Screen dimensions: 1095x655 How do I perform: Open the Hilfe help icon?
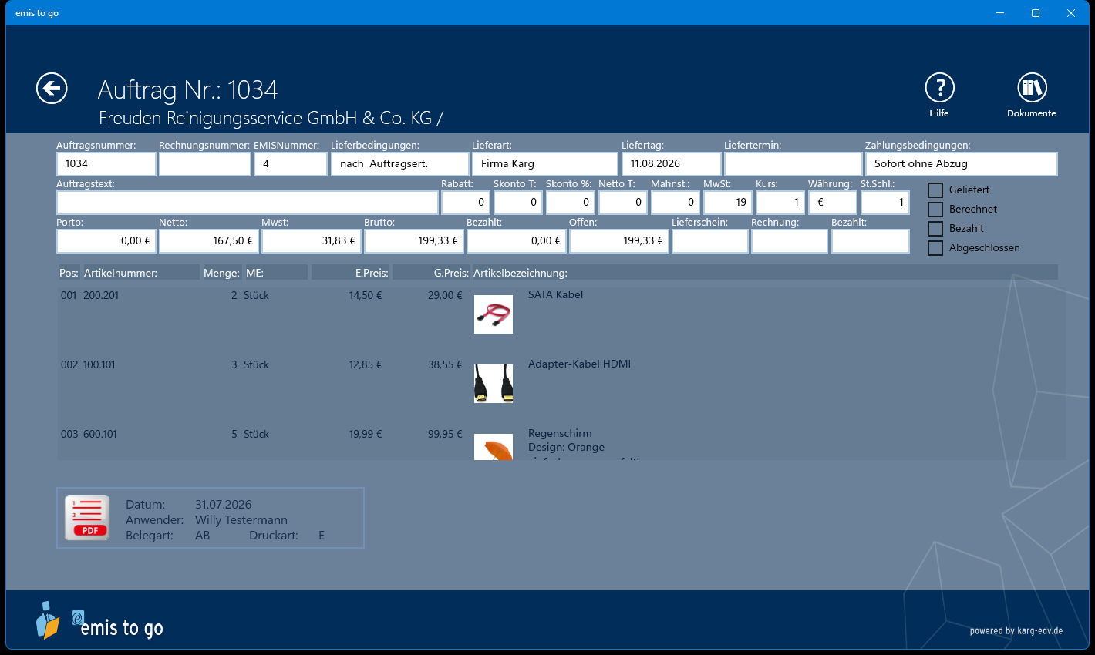pyautogui.click(x=939, y=88)
